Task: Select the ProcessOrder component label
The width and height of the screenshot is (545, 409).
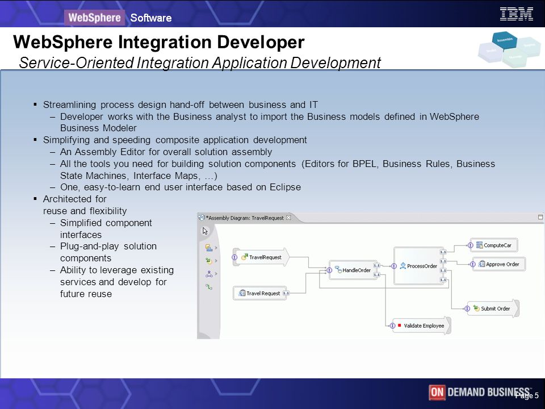Action: coord(422,266)
